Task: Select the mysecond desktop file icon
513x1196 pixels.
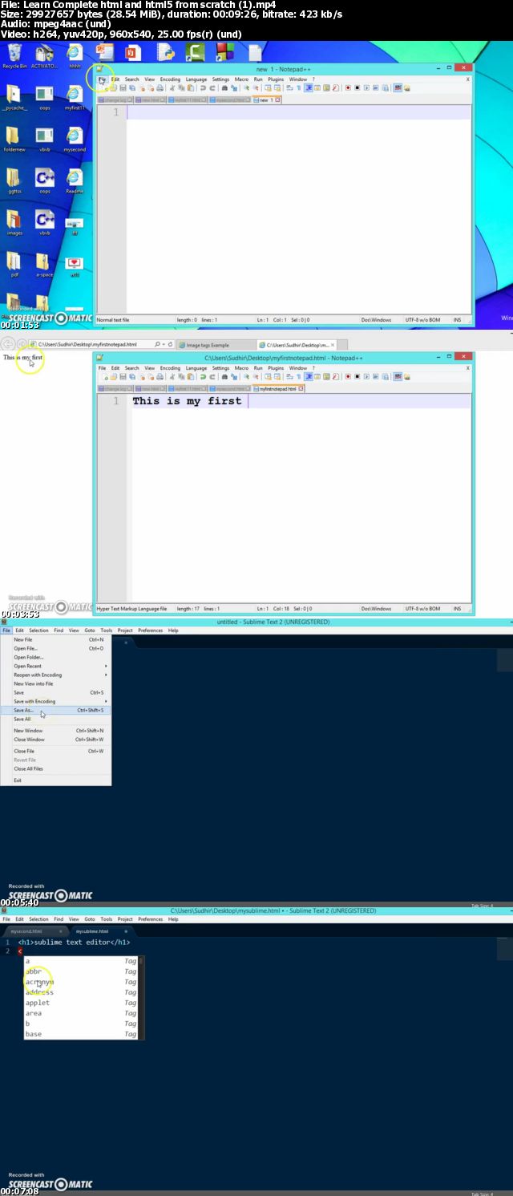Action: coord(75,139)
